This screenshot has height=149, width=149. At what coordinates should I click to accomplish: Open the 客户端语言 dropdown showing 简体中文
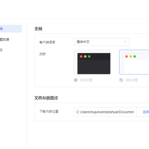101,42
